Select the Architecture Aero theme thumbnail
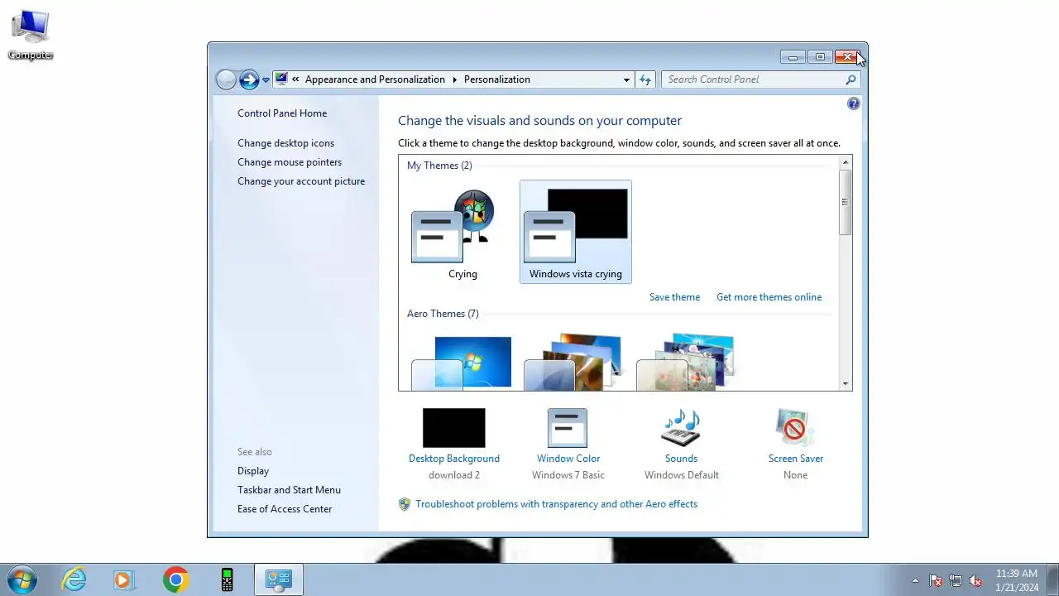This screenshot has width=1059, height=596. [574, 363]
